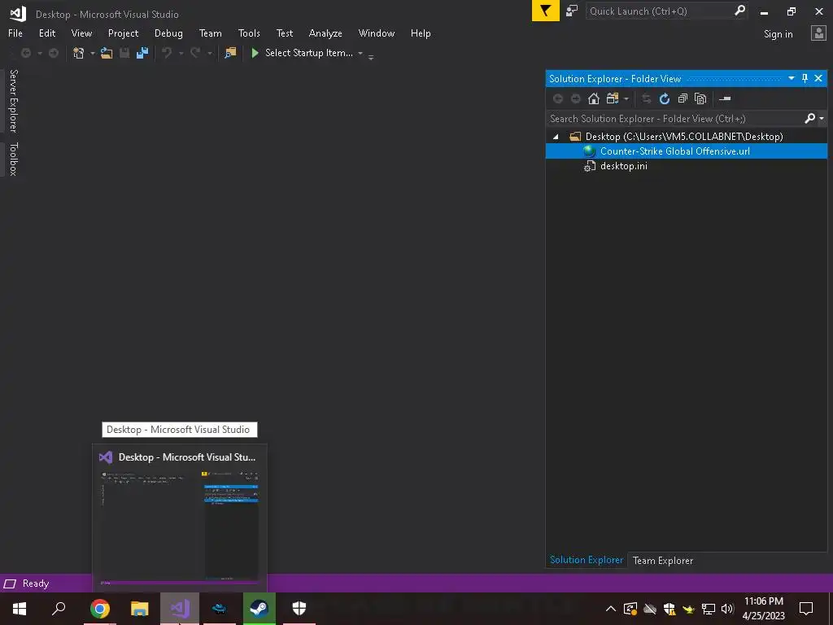This screenshot has width=833, height=625.
Task: Switch to the Solution Explorer tab
Action: click(x=587, y=560)
